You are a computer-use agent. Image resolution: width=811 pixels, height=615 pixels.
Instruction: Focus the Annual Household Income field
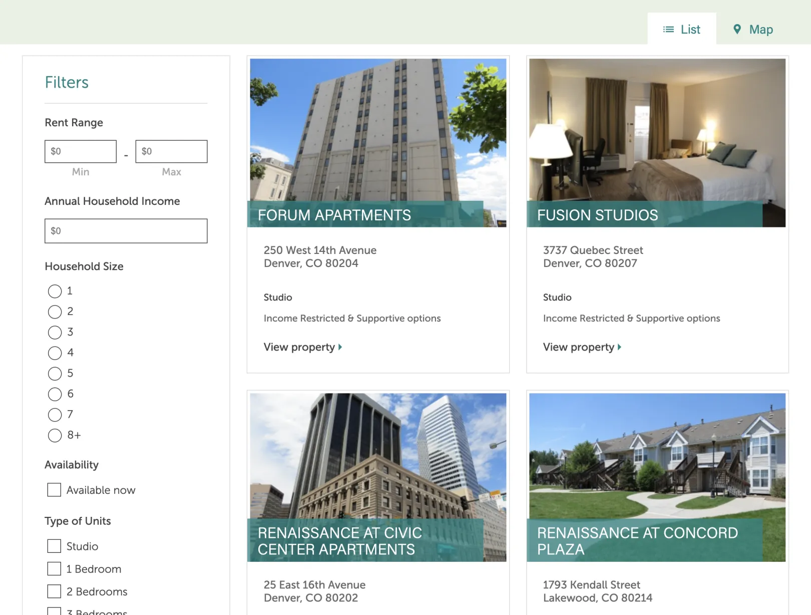(126, 231)
